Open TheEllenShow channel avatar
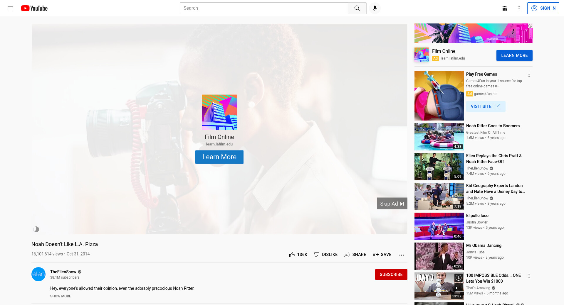 coord(38,274)
